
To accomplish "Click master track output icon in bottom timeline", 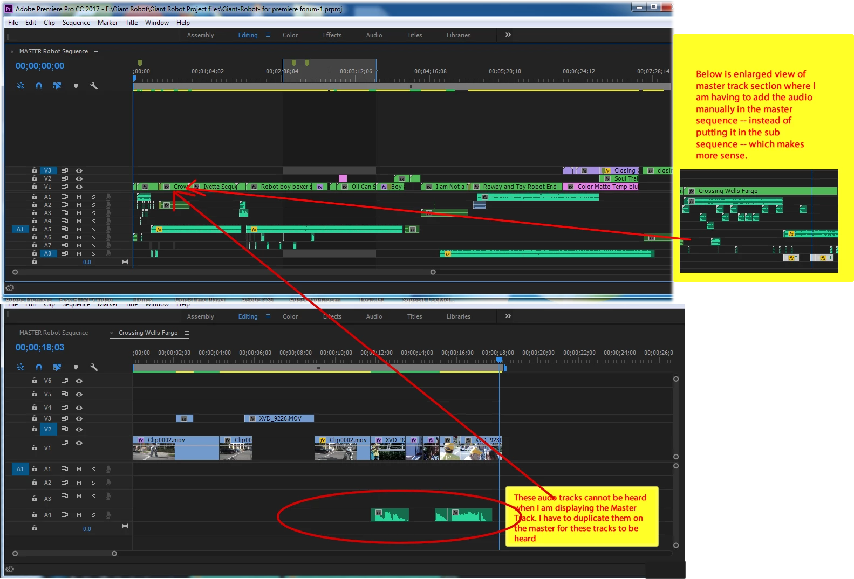I will (125, 526).
